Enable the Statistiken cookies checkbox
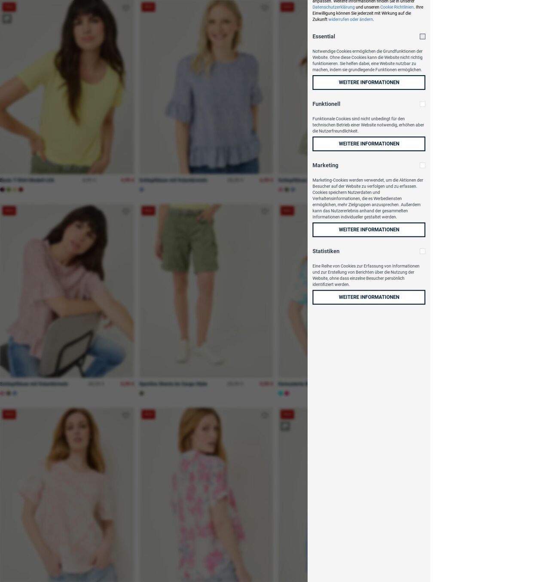 [422, 251]
